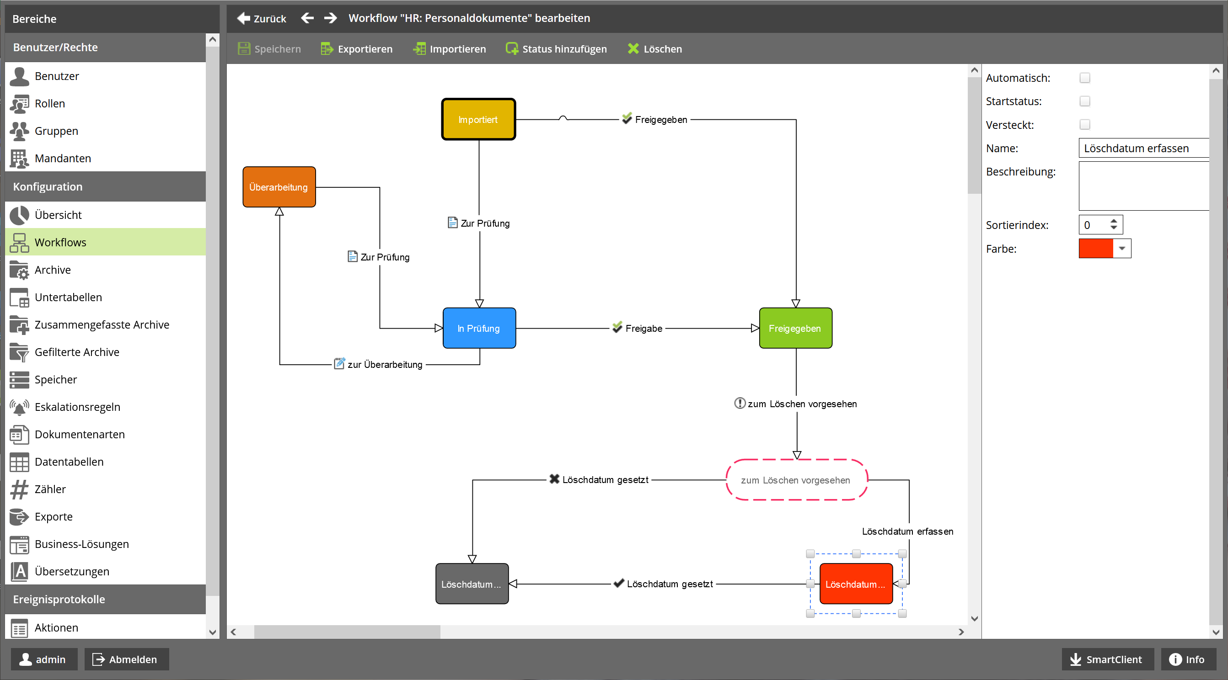The width and height of the screenshot is (1228, 680).
Task: Click the Eskalationsregeln bell icon
Action: click(x=19, y=407)
